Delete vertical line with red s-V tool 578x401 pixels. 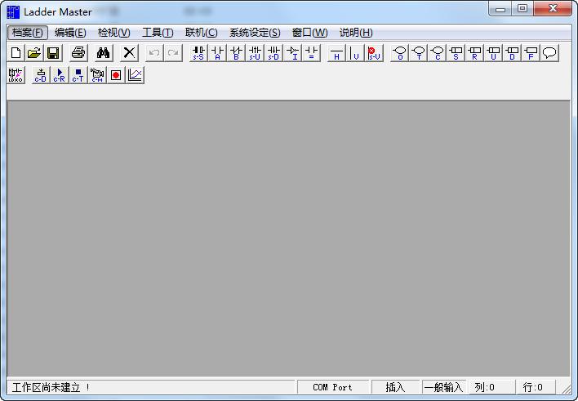coord(374,53)
